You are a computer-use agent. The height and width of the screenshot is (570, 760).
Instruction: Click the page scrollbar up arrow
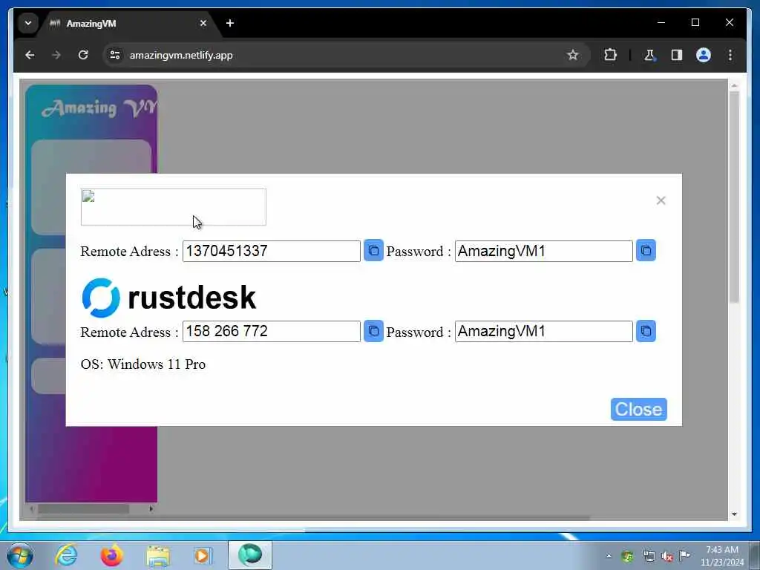tap(734, 86)
